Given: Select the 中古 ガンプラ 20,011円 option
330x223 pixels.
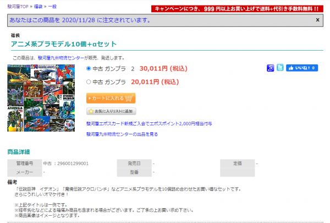Looking at the screenshot, I should 89,82.
